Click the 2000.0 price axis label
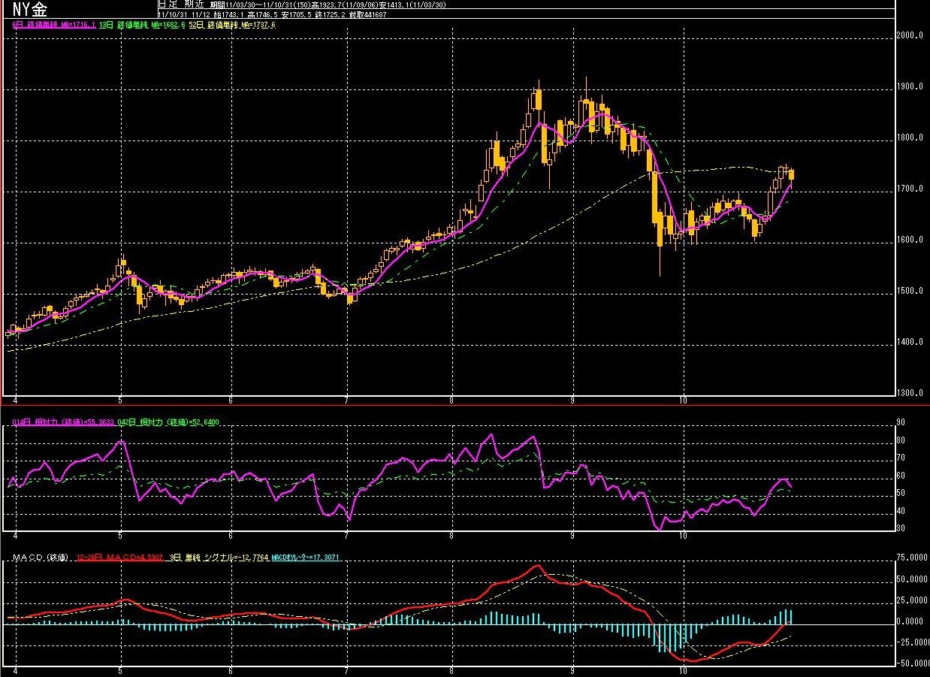 (911, 35)
